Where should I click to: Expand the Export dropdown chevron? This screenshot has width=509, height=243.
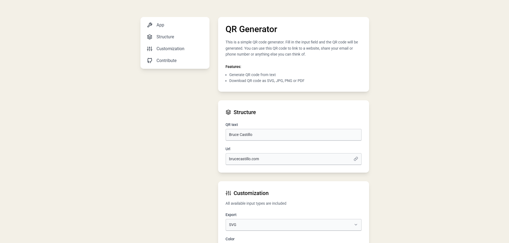click(356, 225)
